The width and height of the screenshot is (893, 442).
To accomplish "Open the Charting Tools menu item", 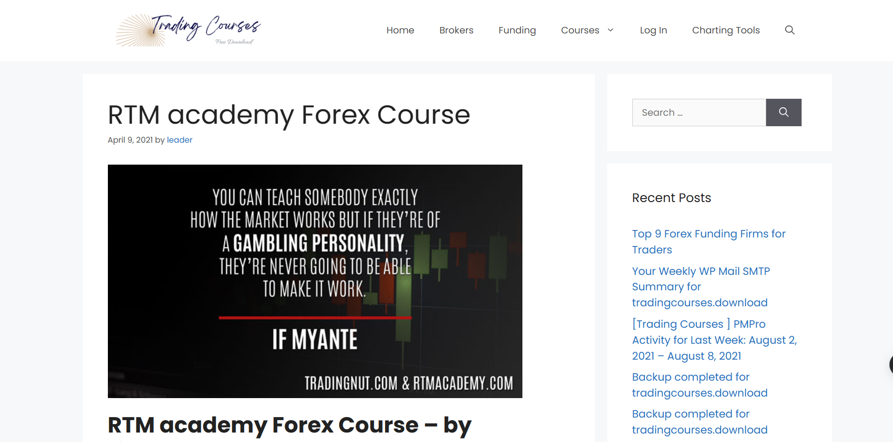I will click(726, 30).
